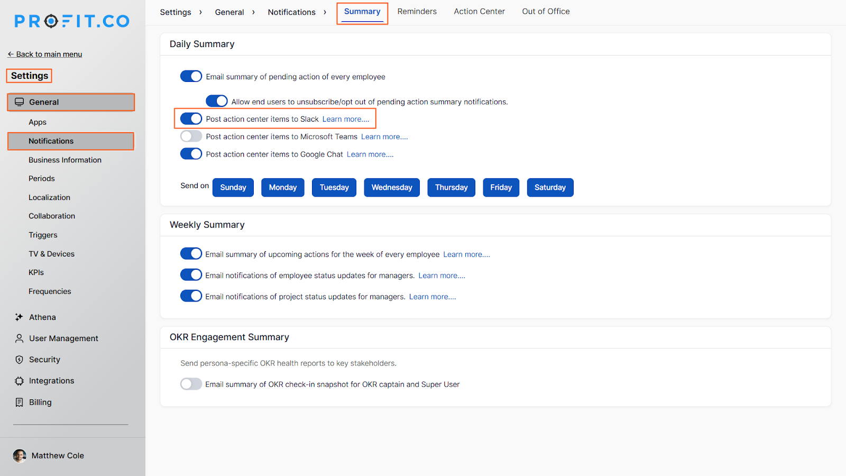Toggle the Wednesday send day button
846x476 pixels.
coord(392,188)
